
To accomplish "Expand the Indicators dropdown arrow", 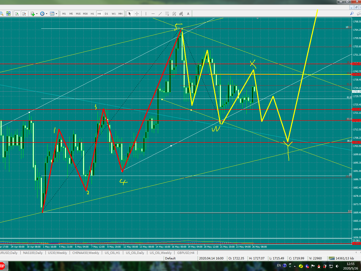I will tap(37, 14).
